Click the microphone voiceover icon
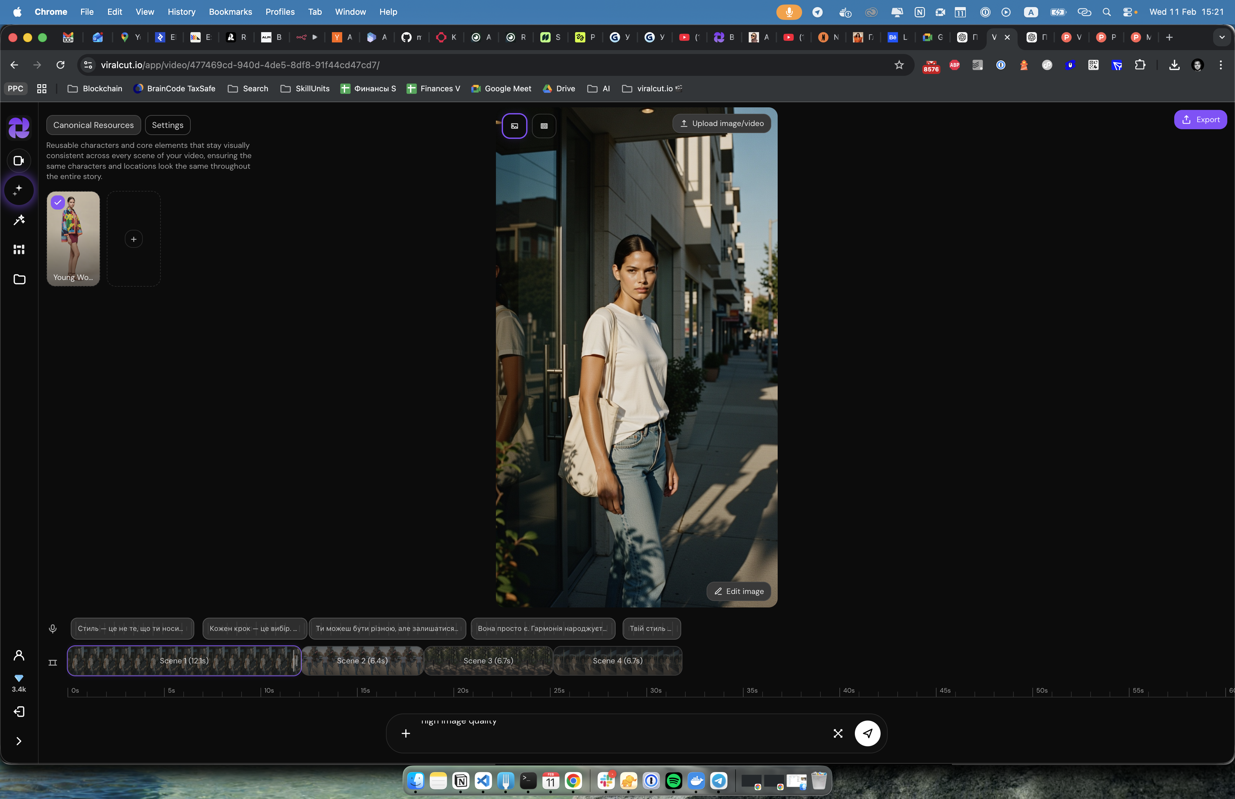This screenshot has width=1235, height=799. (52, 628)
